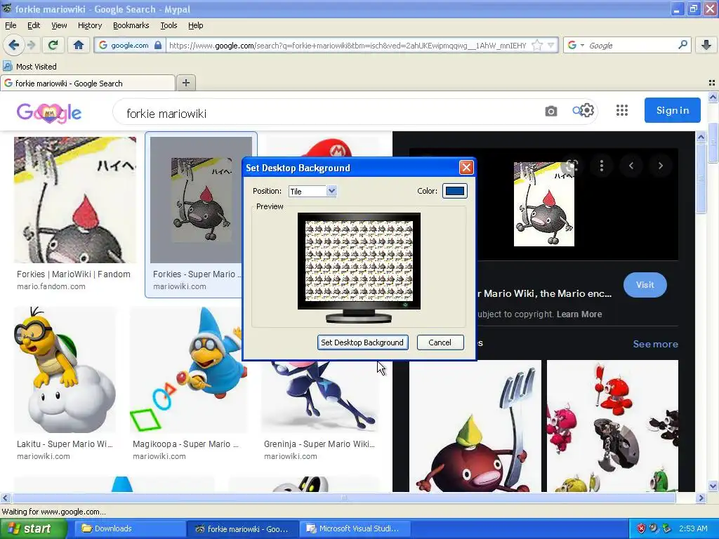Open the View menu
This screenshot has width=719, height=539.
[x=59, y=25]
